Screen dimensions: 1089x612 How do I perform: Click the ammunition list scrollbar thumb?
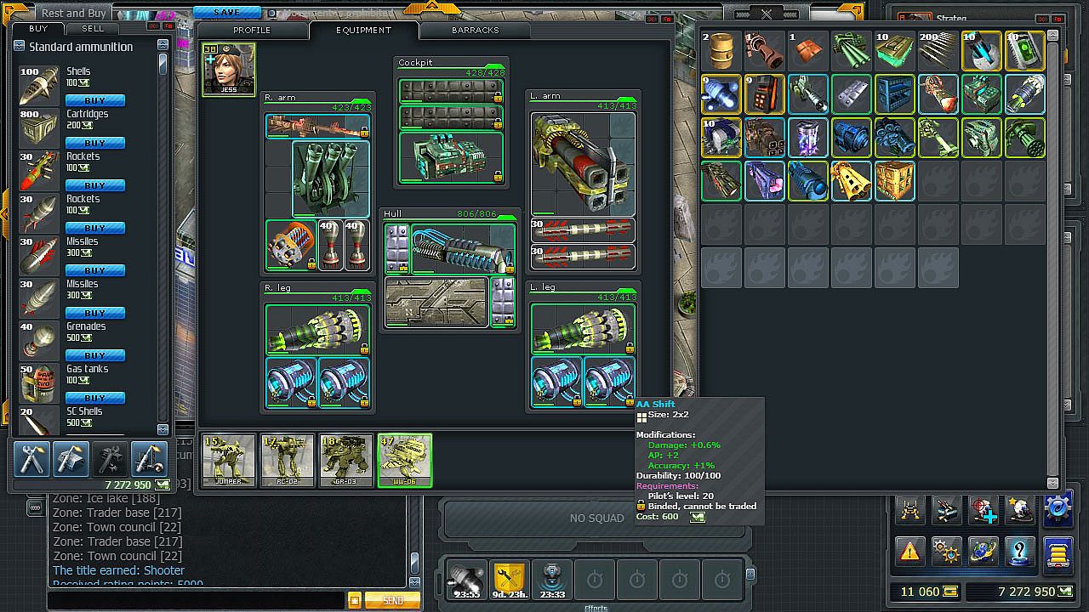pyautogui.click(x=163, y=64)
